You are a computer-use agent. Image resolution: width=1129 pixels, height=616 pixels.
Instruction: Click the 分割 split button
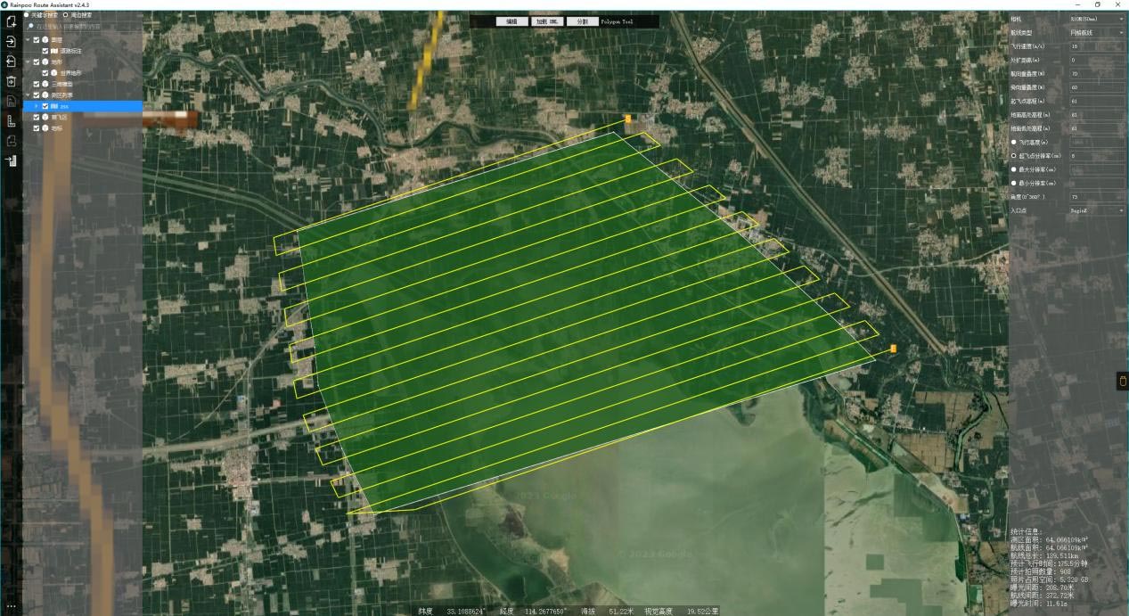pos(582,21)
